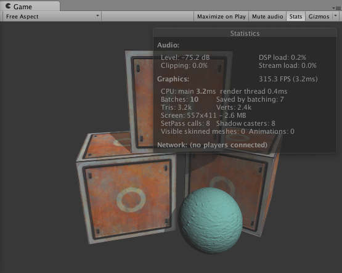Open the Free Aspect dropdown
Screen dimensions: 342x273
coord(52,17)
